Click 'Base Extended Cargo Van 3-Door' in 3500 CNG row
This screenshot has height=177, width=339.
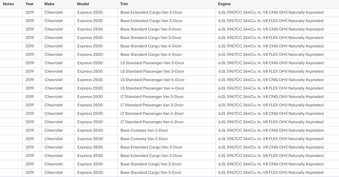click(151, 147)
